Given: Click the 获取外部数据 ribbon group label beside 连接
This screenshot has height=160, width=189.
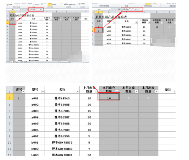Looking at the screenshot, I should point(104,6).
